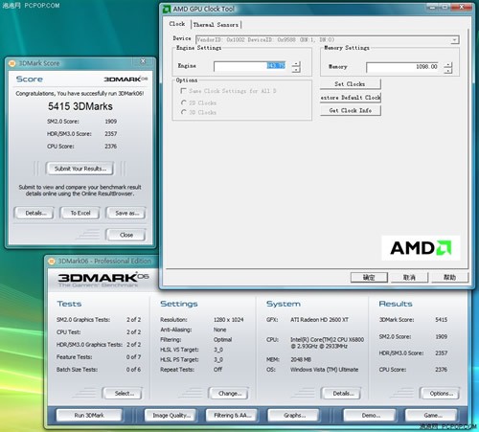Click the 3DMark Score window title icon
479x432 pixels.
click(x=12, y=63)
